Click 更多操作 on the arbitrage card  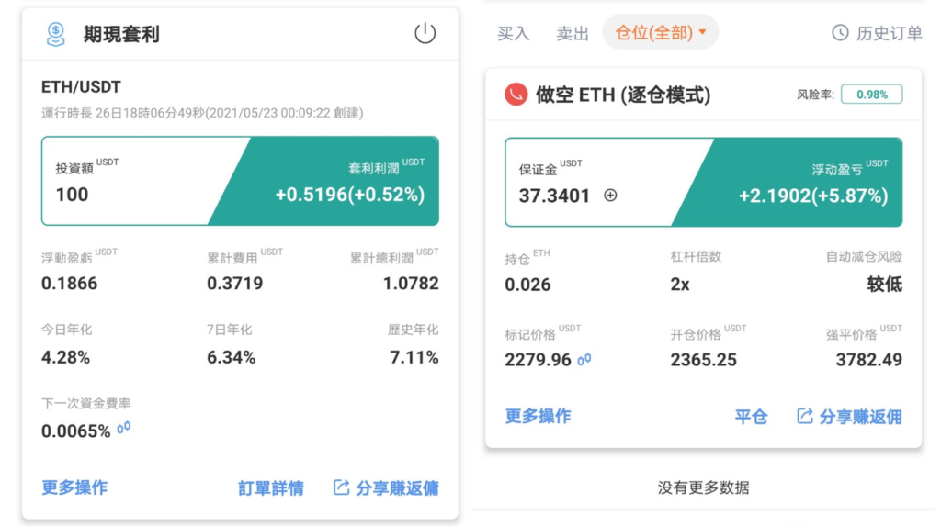(x=74, y=487)
